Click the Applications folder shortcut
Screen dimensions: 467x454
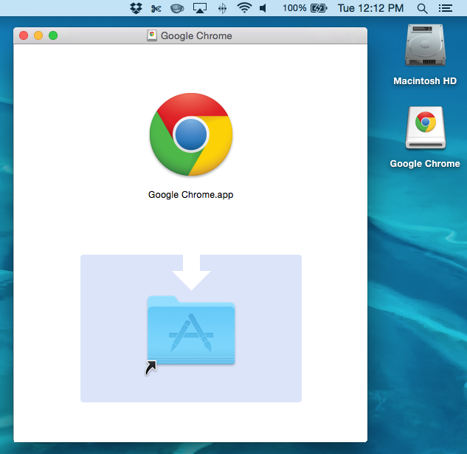191,330
